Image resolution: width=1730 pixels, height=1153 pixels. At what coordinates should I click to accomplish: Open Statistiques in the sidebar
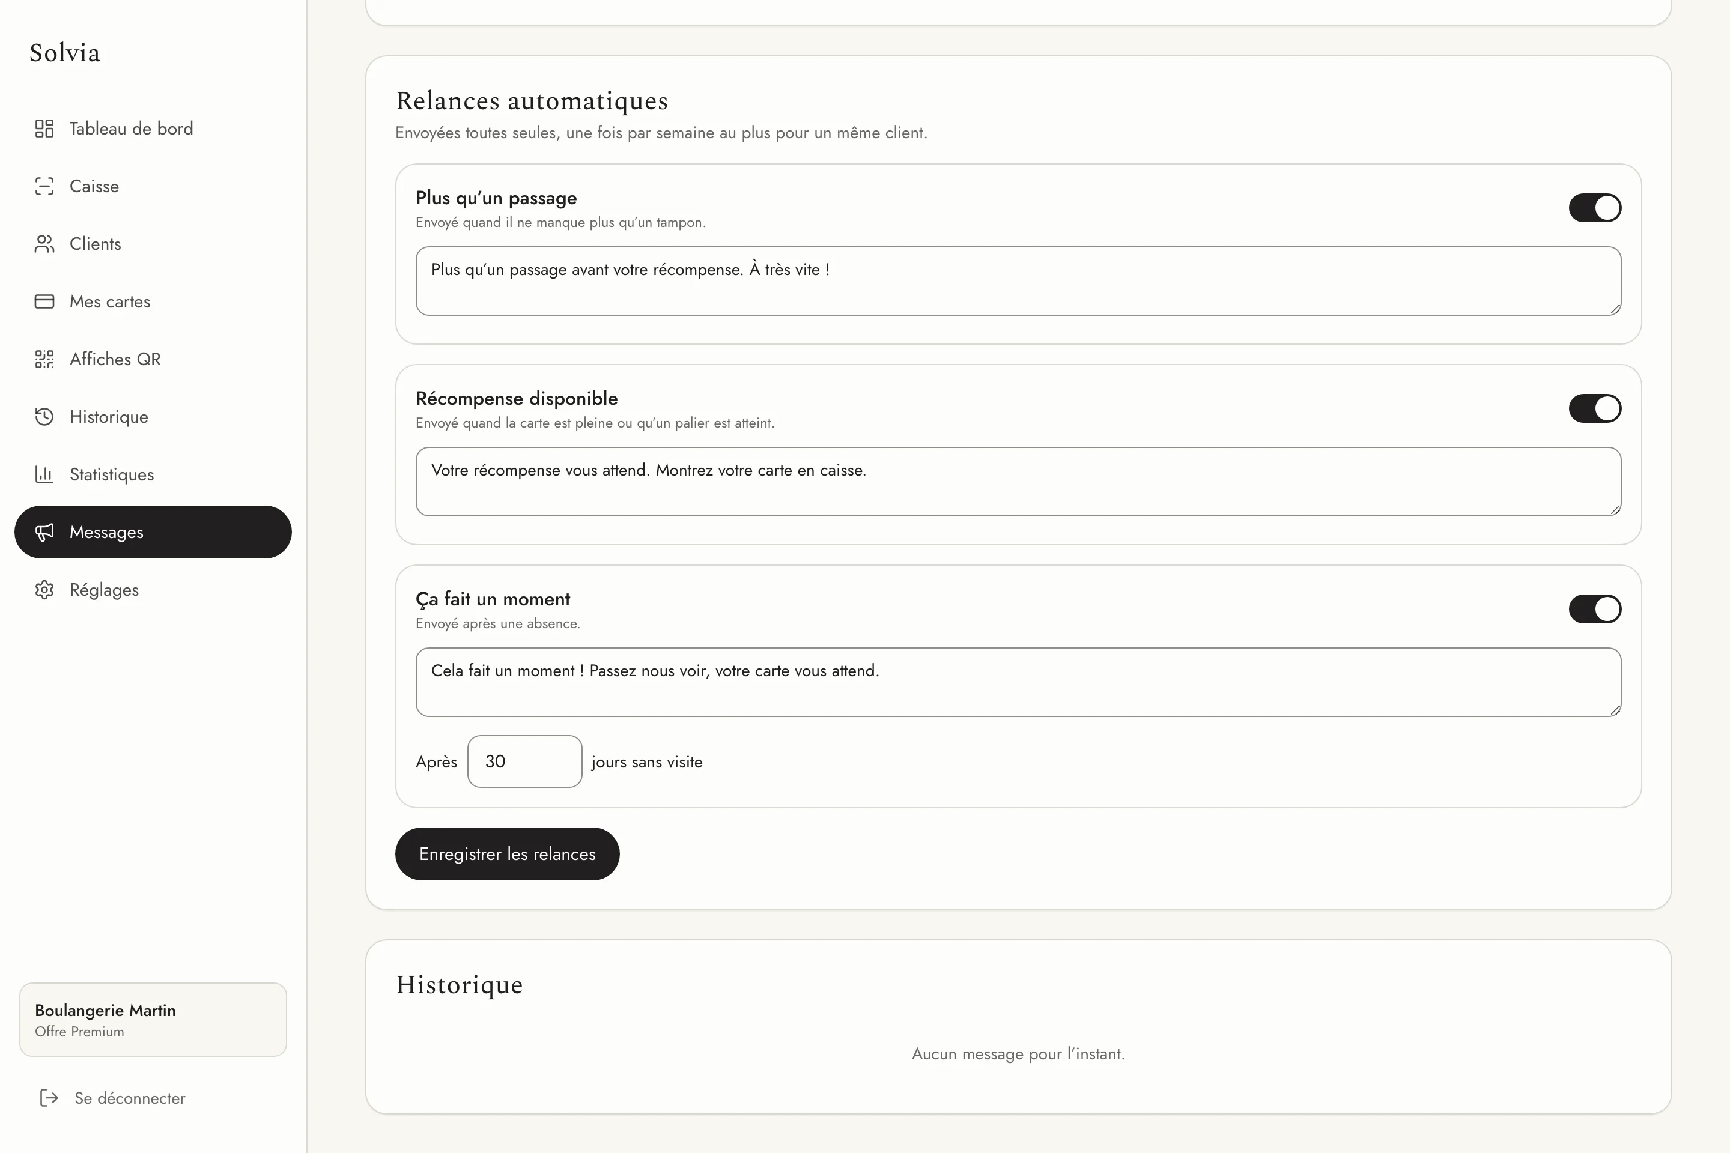point(153,474)
